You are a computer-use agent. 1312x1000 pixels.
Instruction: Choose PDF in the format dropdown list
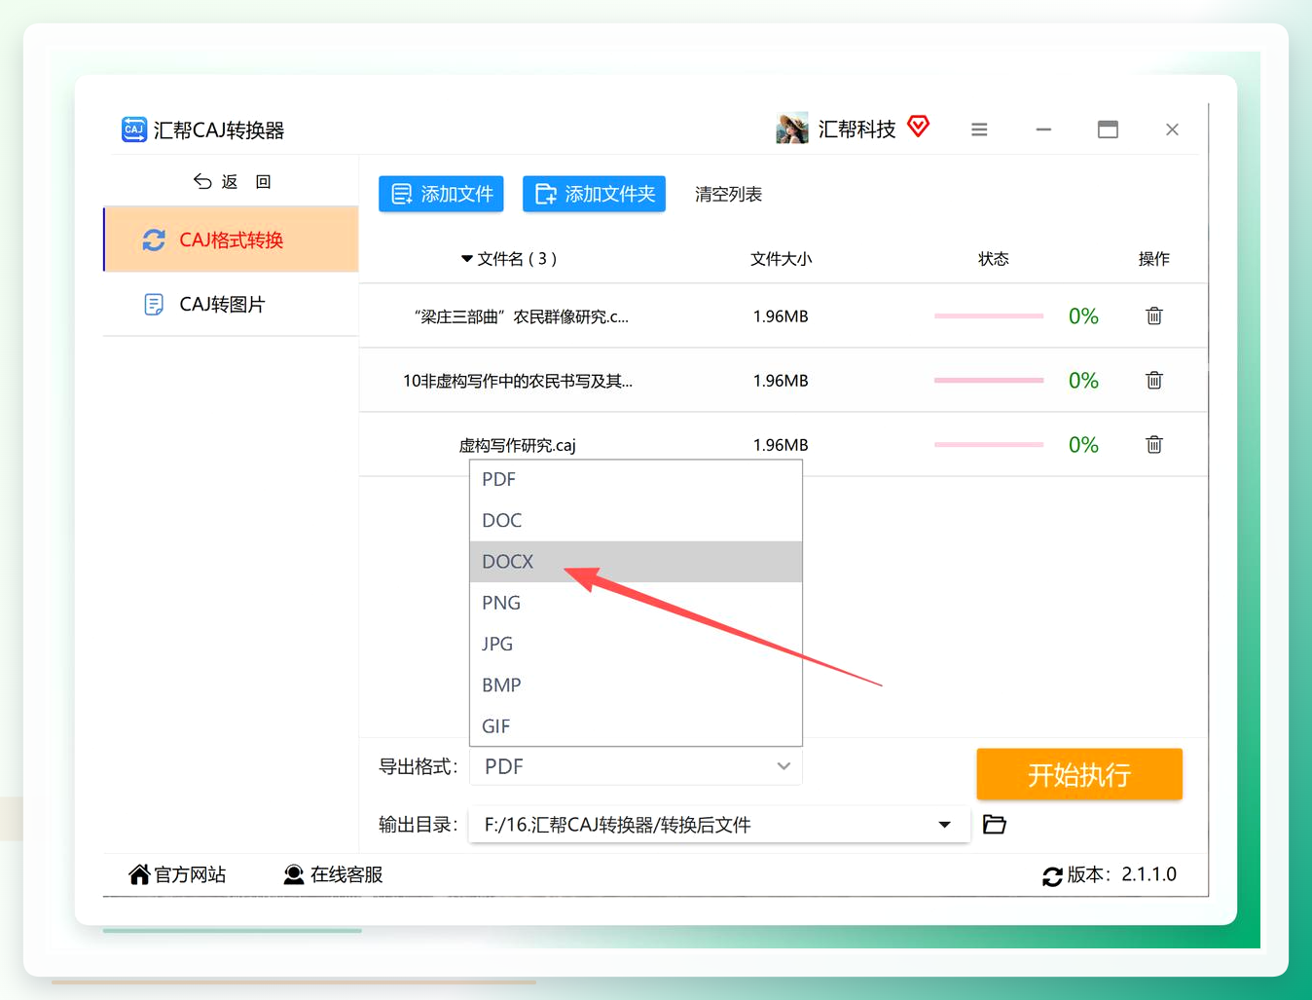636,479
